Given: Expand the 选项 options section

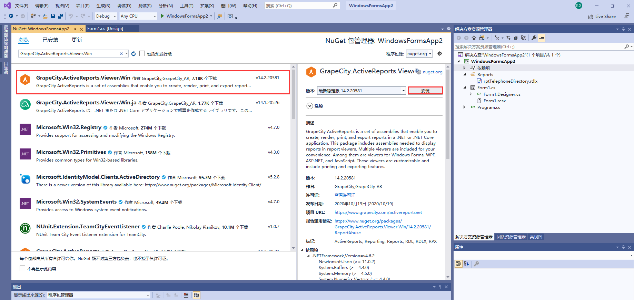Looking at the screenshot, I should coord(310,106).
